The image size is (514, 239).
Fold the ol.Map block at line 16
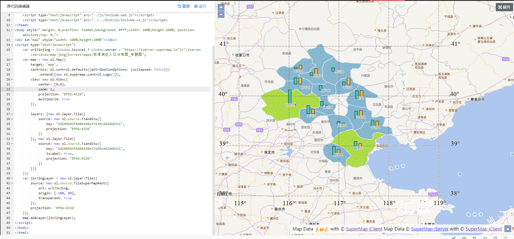click(12, 60)
